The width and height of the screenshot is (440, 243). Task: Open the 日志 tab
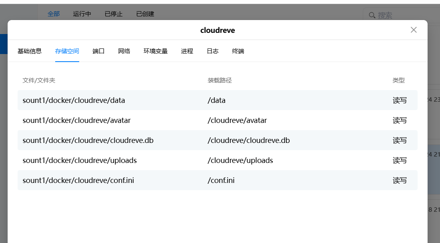pyautogui.click(x=212, y=51)
